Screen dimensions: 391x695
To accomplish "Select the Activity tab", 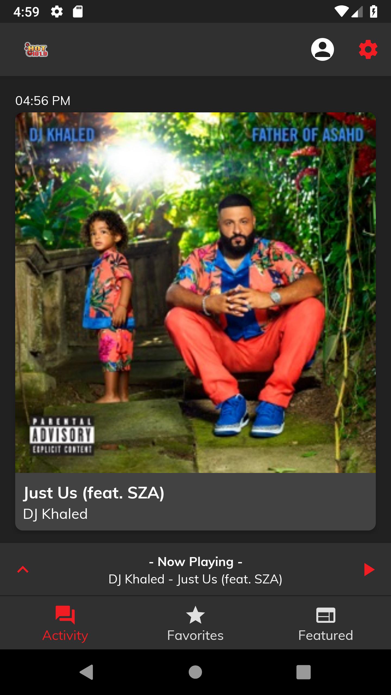I will point(65,623).
